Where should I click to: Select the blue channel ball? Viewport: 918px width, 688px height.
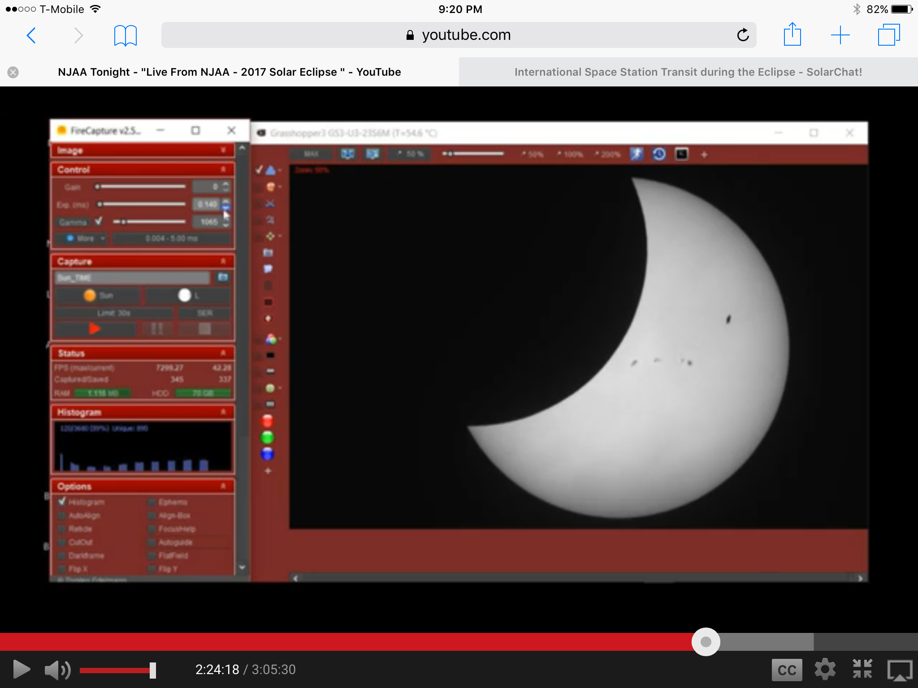pyautogui.click(x=267, y=454)
